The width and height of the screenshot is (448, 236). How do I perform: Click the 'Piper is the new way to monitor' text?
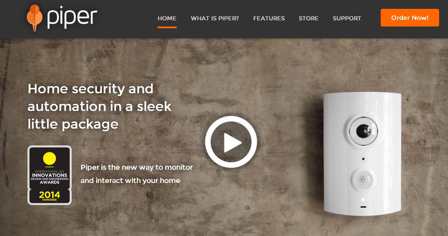pyautogui.click(x=137, y=167)
